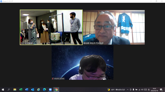Switch to Zoom app in taskbar
The height and width of the screenshot is (92, 165).
pos(50,90)
